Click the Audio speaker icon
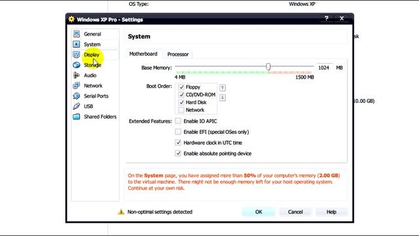Screen dimensions: 419x236 [77, 75]
